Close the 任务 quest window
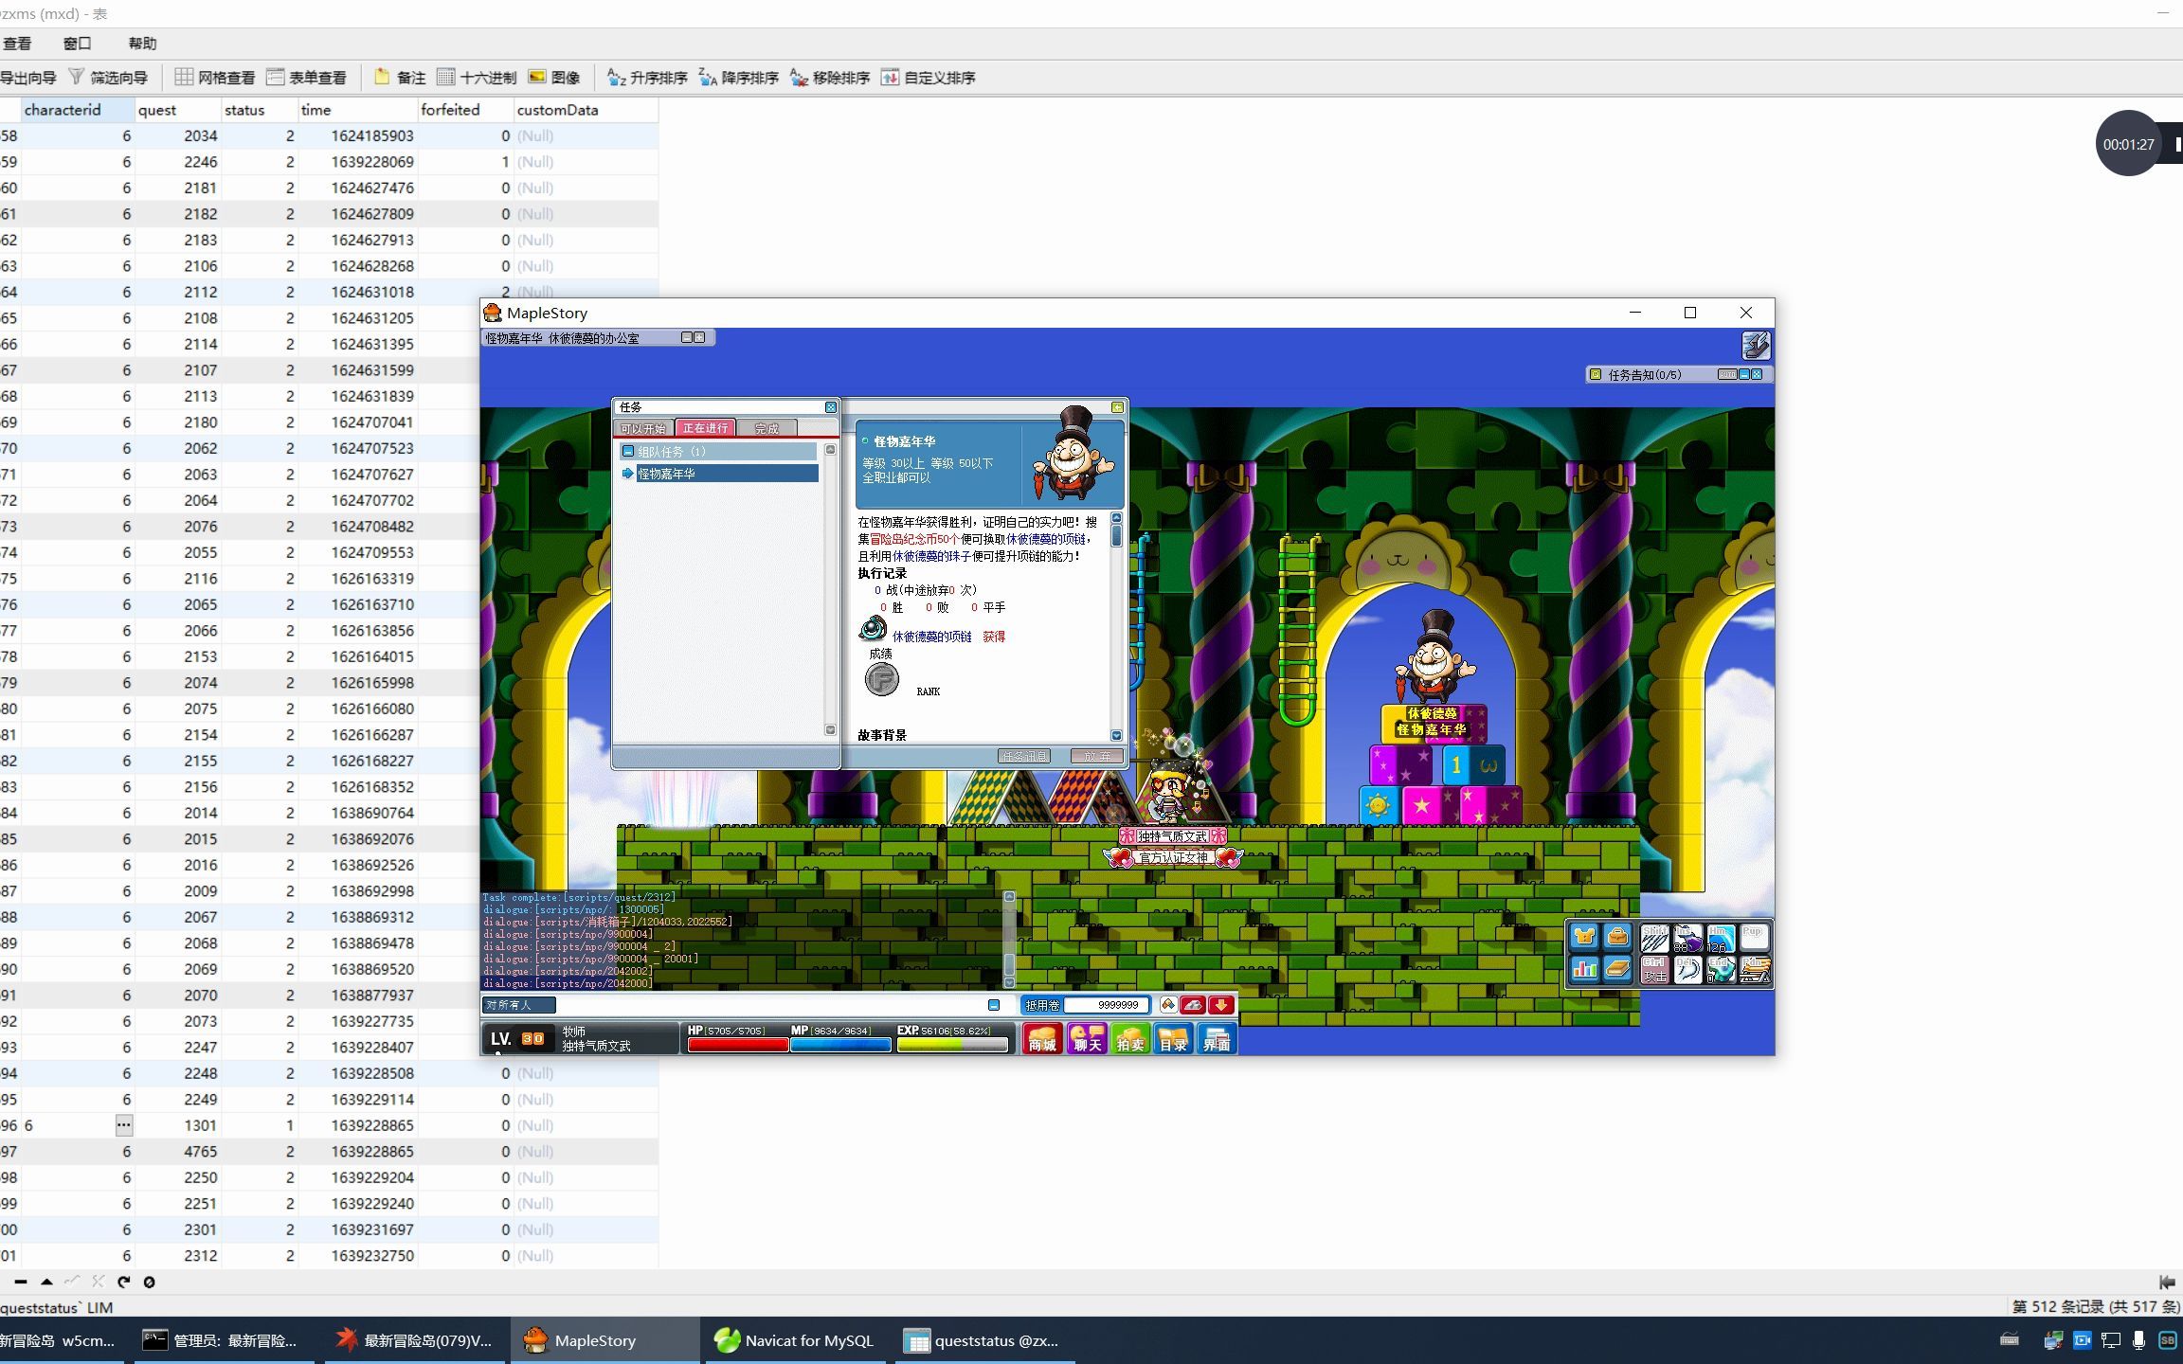 831,407
